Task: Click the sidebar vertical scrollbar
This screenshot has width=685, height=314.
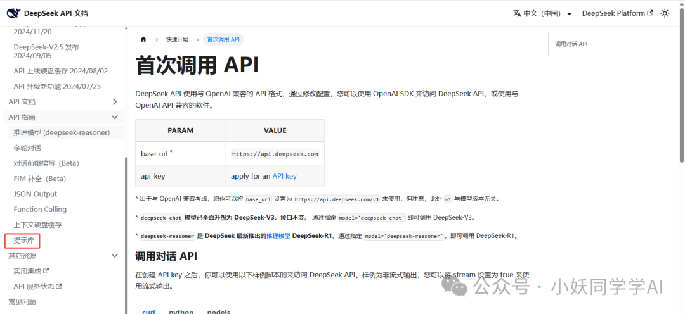Action: coord(126,235)
